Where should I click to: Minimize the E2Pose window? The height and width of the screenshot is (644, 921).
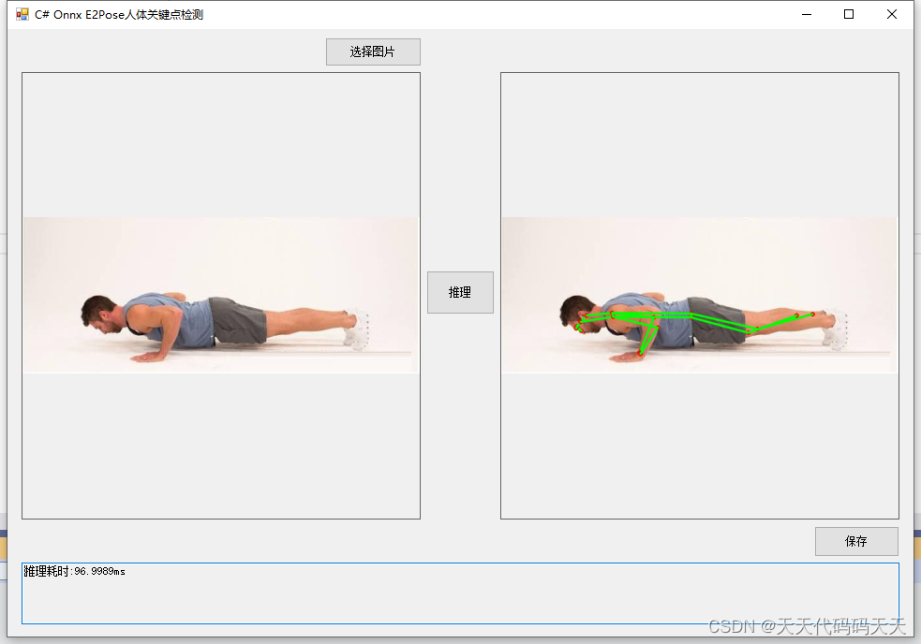click(807, 15)
